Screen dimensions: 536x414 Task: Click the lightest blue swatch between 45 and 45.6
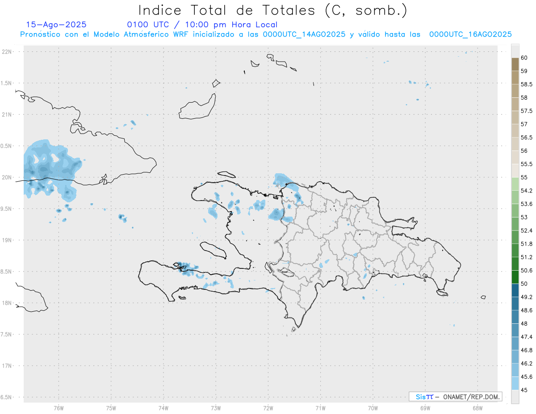point(515,384)
